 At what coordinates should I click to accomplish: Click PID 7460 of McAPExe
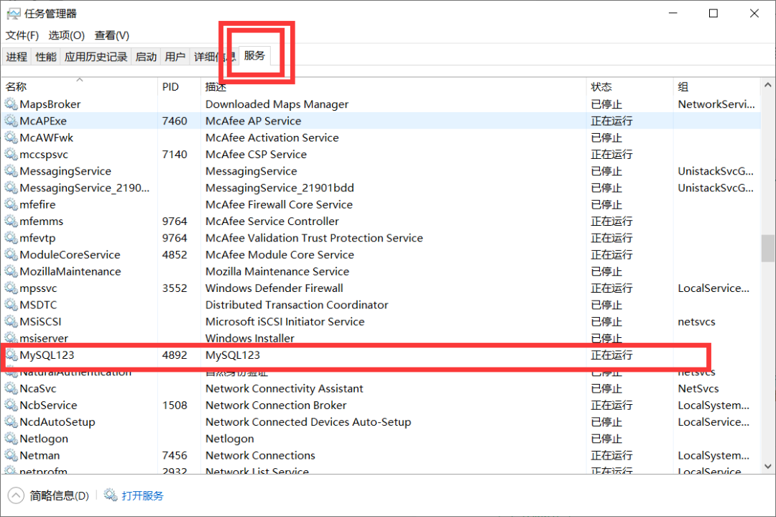(x=175, y=121)
